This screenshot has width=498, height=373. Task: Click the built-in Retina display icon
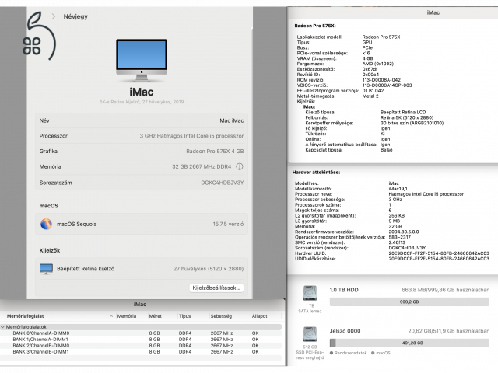point(47,269)
